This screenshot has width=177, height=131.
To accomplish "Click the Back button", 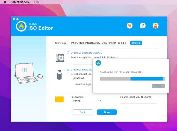I will pyautogui.click(x=83, y=112).
